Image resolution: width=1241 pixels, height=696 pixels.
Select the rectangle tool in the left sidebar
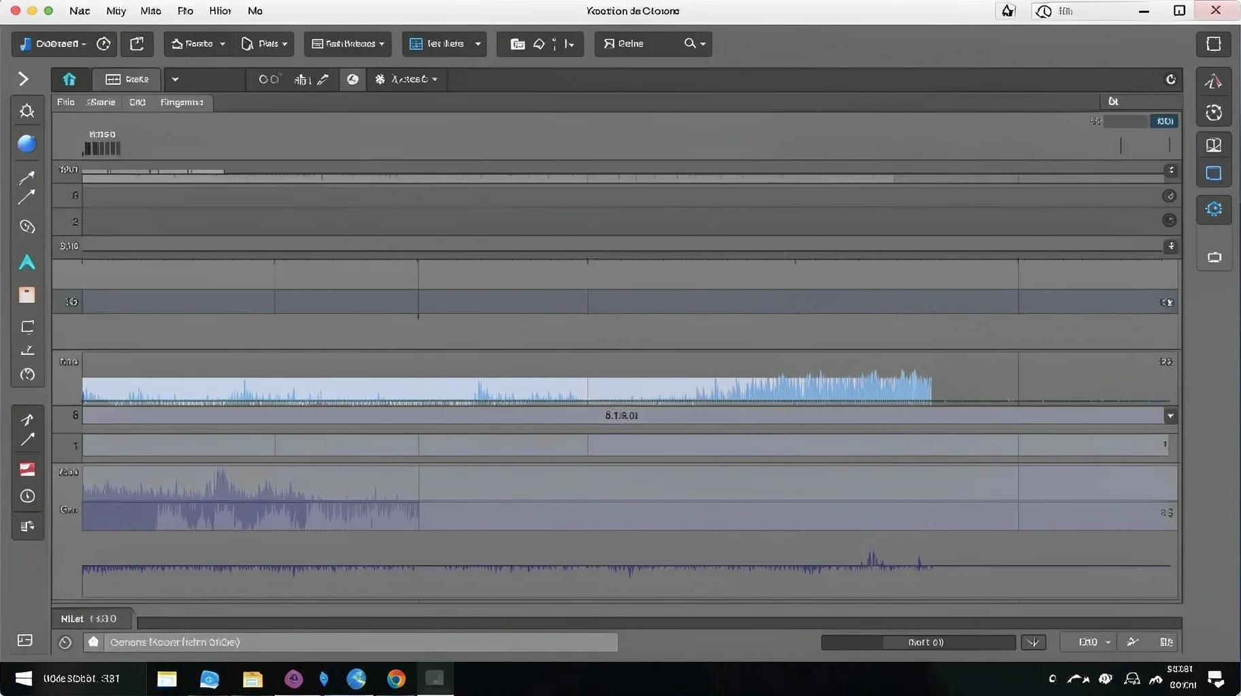point(27,327)
